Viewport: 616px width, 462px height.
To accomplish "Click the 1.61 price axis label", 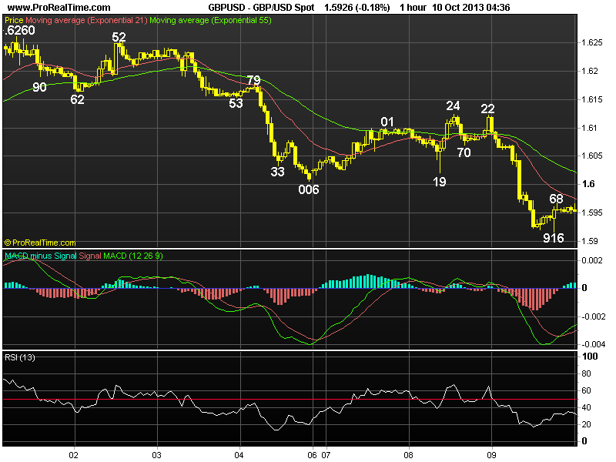I will point(590,128).
